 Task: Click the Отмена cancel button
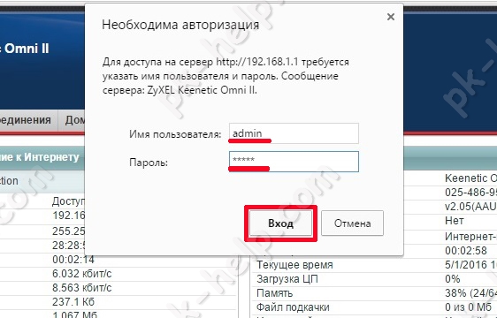click(352, 223)
